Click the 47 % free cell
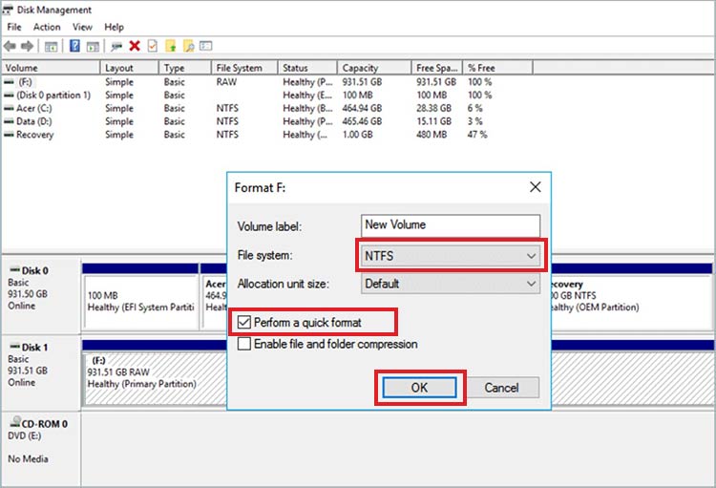Screen dimensions: 716x488 point(477,135)
